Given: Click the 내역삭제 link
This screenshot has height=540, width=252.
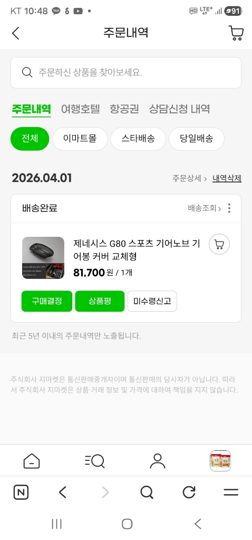Looking at the screenshot, I should (227, 178).
